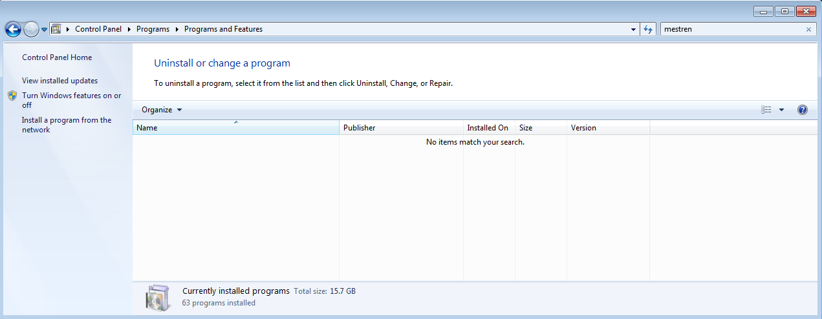Click the 'No items match your search.' text
822x319 pixels.
point(475,142)
